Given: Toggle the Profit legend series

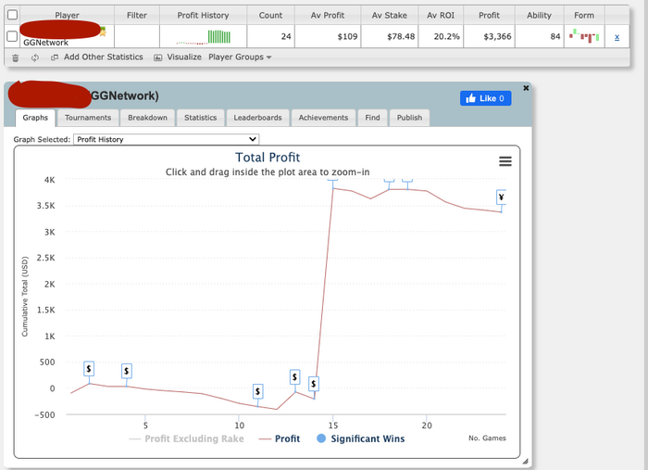Looking at the screenshot, I should pos(280,438).
